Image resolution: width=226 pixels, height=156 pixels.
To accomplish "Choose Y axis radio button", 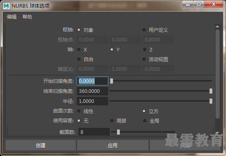I will tap(112, 49).
